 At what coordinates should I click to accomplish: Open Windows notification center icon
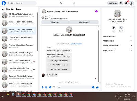pyautogui.click(x=133, y=97)
